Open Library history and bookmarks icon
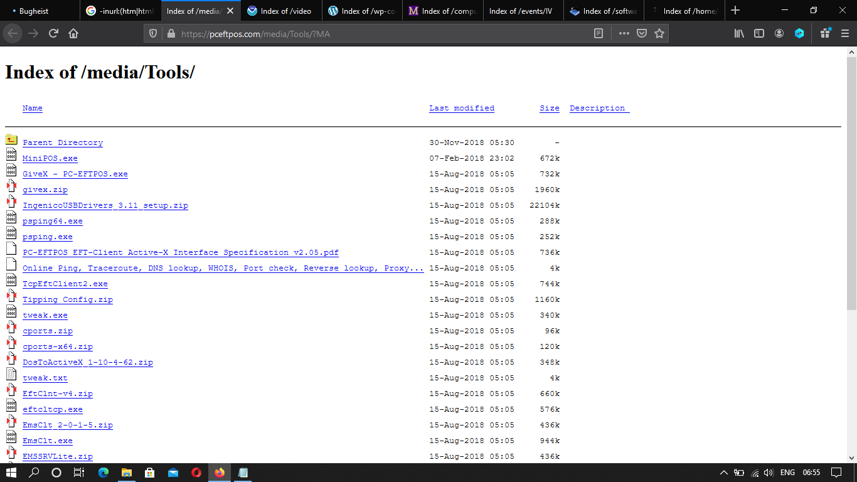857x482 pixels. pos(739,34)
